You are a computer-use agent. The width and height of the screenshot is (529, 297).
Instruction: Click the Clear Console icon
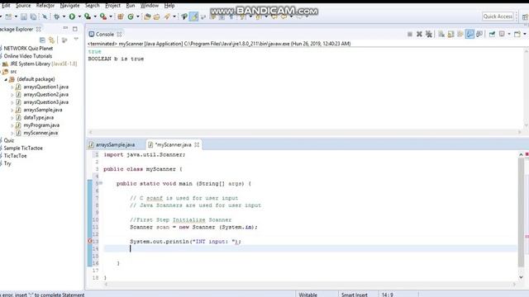point(441,34)
